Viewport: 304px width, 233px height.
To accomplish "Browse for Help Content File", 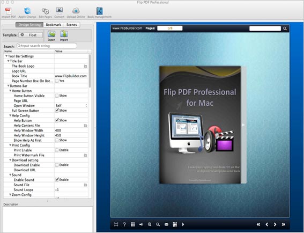I will click(x=85, y=126).
